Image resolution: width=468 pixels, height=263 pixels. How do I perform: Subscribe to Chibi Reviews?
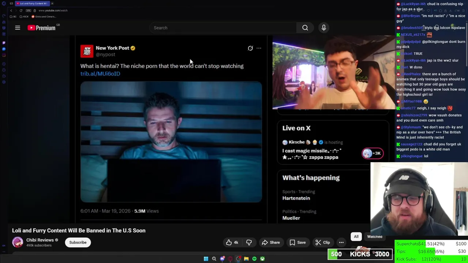click(78, 243)
